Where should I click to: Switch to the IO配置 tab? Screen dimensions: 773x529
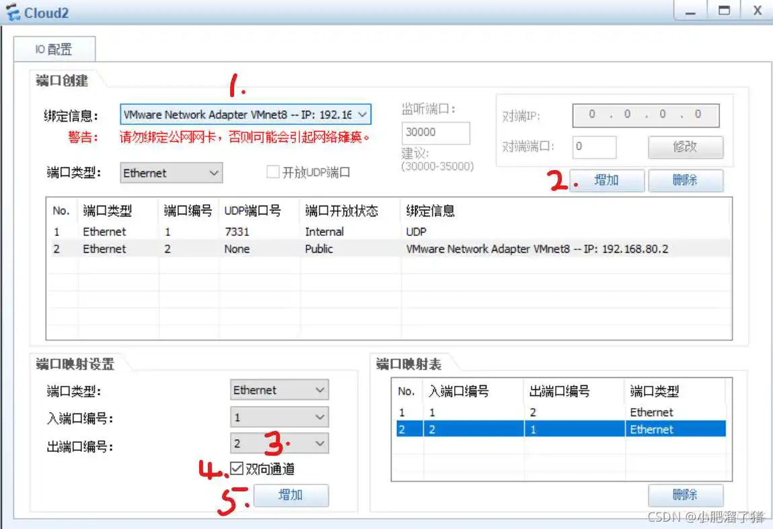point(54,48)
